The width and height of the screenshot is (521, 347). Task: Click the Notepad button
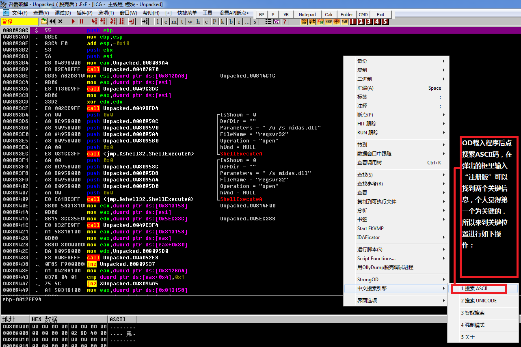[307, 14]
